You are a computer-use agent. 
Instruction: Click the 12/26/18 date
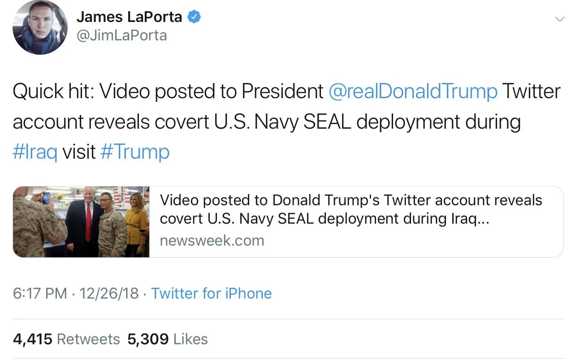point(108,294)
